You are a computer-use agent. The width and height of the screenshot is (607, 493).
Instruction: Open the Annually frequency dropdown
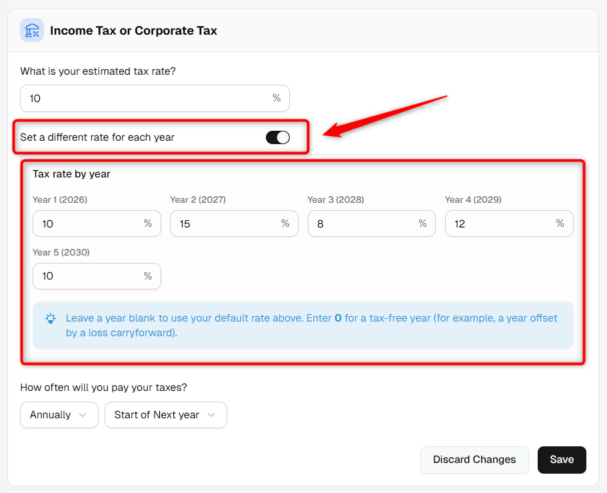point(59,415)
